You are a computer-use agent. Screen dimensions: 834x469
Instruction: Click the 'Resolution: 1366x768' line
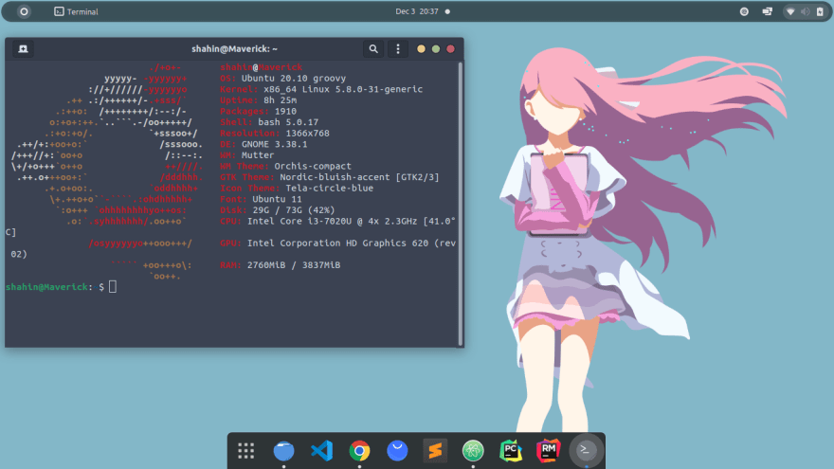click(275, 134)
